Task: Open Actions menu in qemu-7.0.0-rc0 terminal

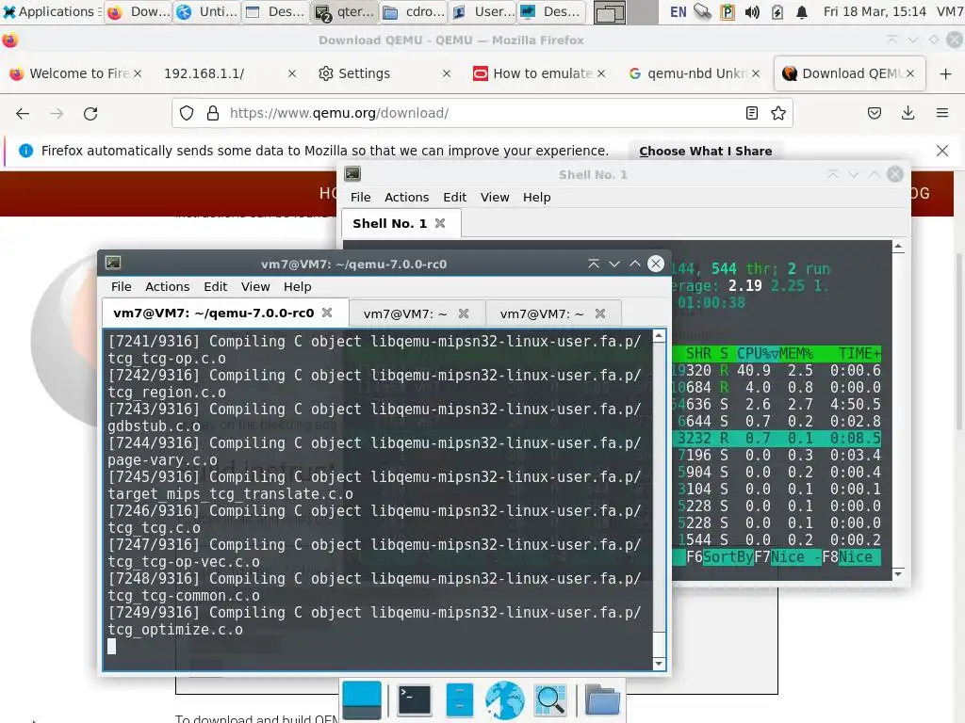Action: [x=168, y=287]
